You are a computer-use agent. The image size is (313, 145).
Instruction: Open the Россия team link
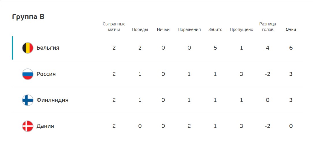[x=46, y=74]
